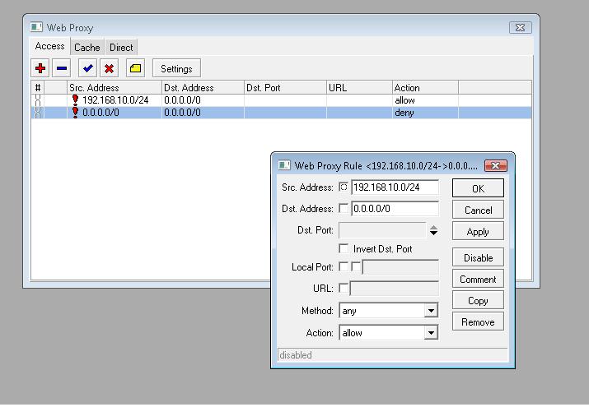This screenshot has width=589, height=407.
Task: Expand Dst. Port field arrows
Action: (433, 230)
